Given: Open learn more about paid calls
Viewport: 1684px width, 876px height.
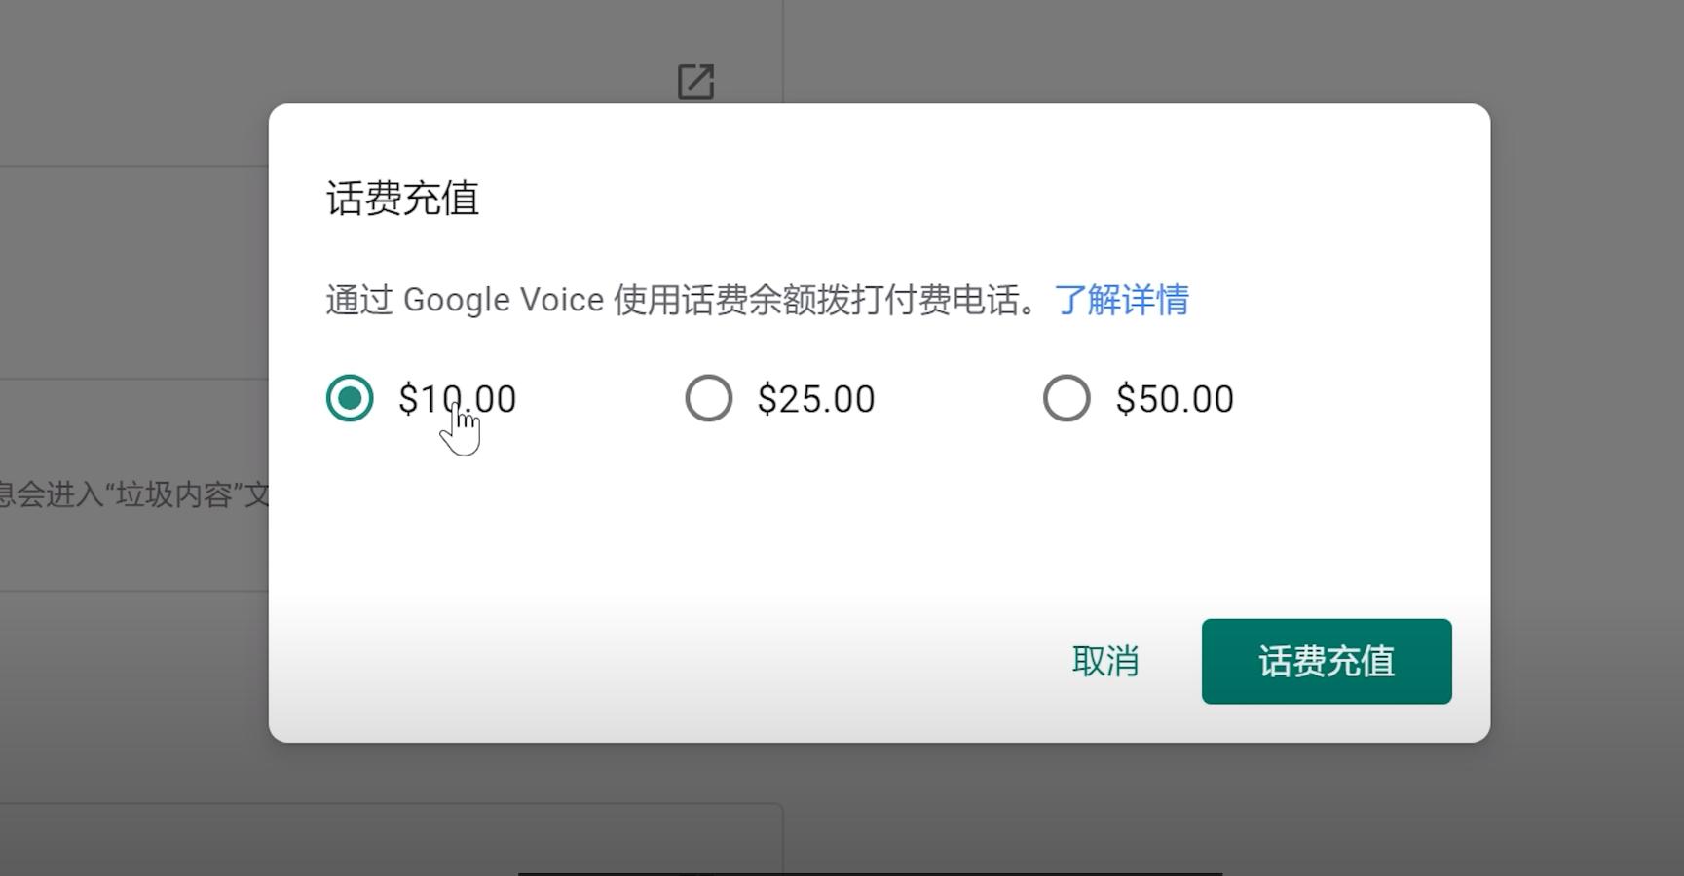Looking at the screenshot, I should pos(1121,300).
